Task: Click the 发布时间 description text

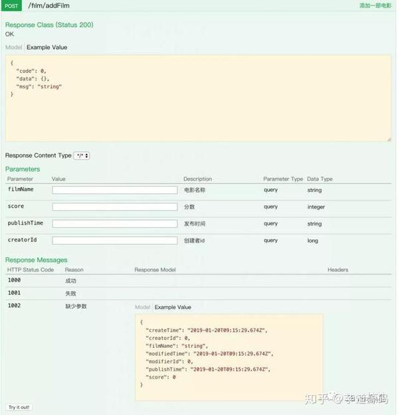Action: [195, 224]
